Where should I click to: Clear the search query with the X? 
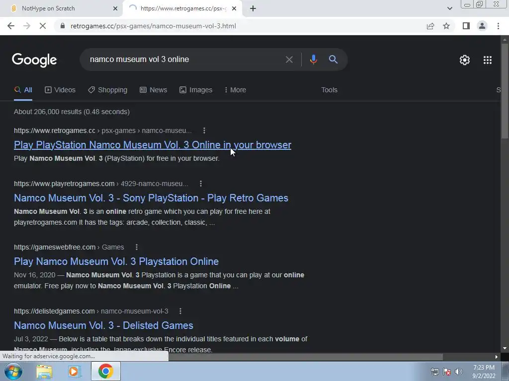(289, 60)
